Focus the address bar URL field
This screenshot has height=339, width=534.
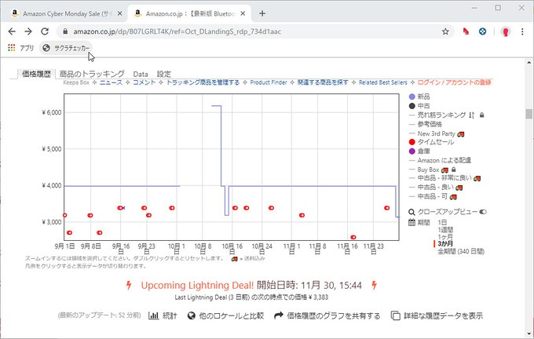[255, 31]
